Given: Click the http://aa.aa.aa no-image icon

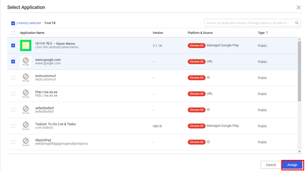Looking at the screenshot, I should click(26, 94).
